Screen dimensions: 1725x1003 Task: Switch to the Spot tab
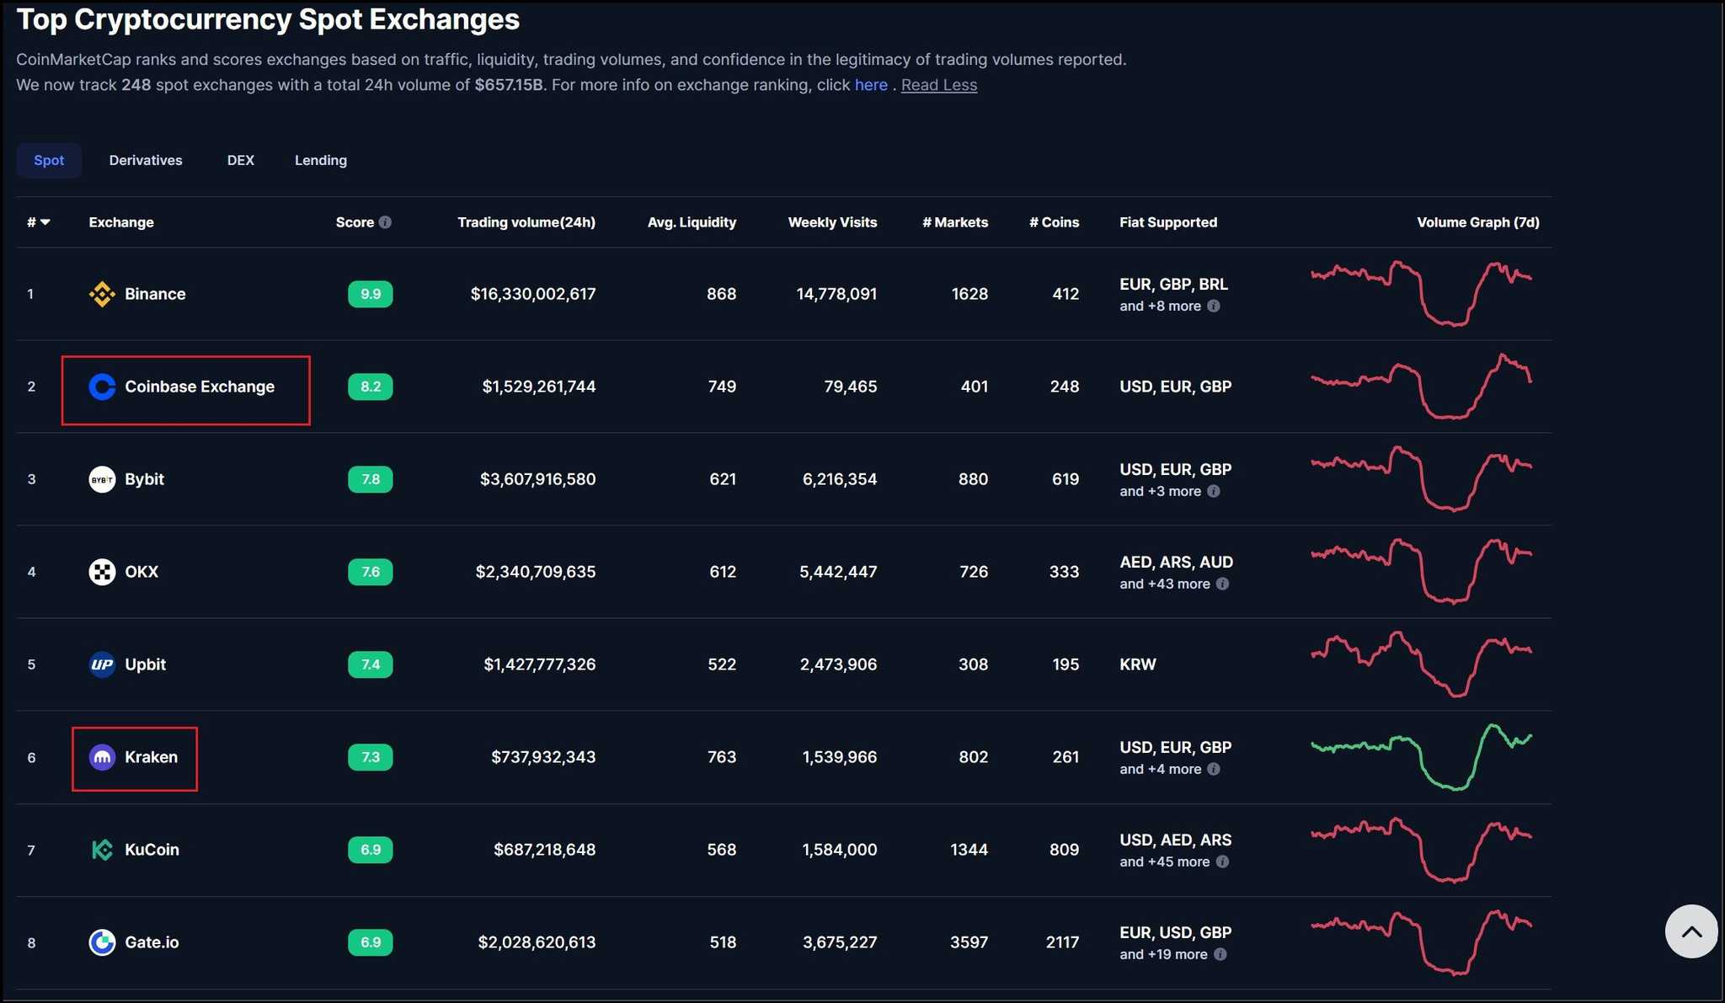(x=49, y=160)
